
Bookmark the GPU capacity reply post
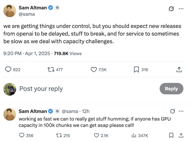click(x=171, y=135)
